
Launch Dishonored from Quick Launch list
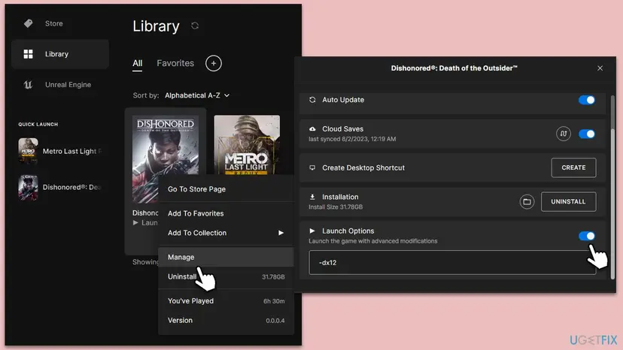click(59, 187)
